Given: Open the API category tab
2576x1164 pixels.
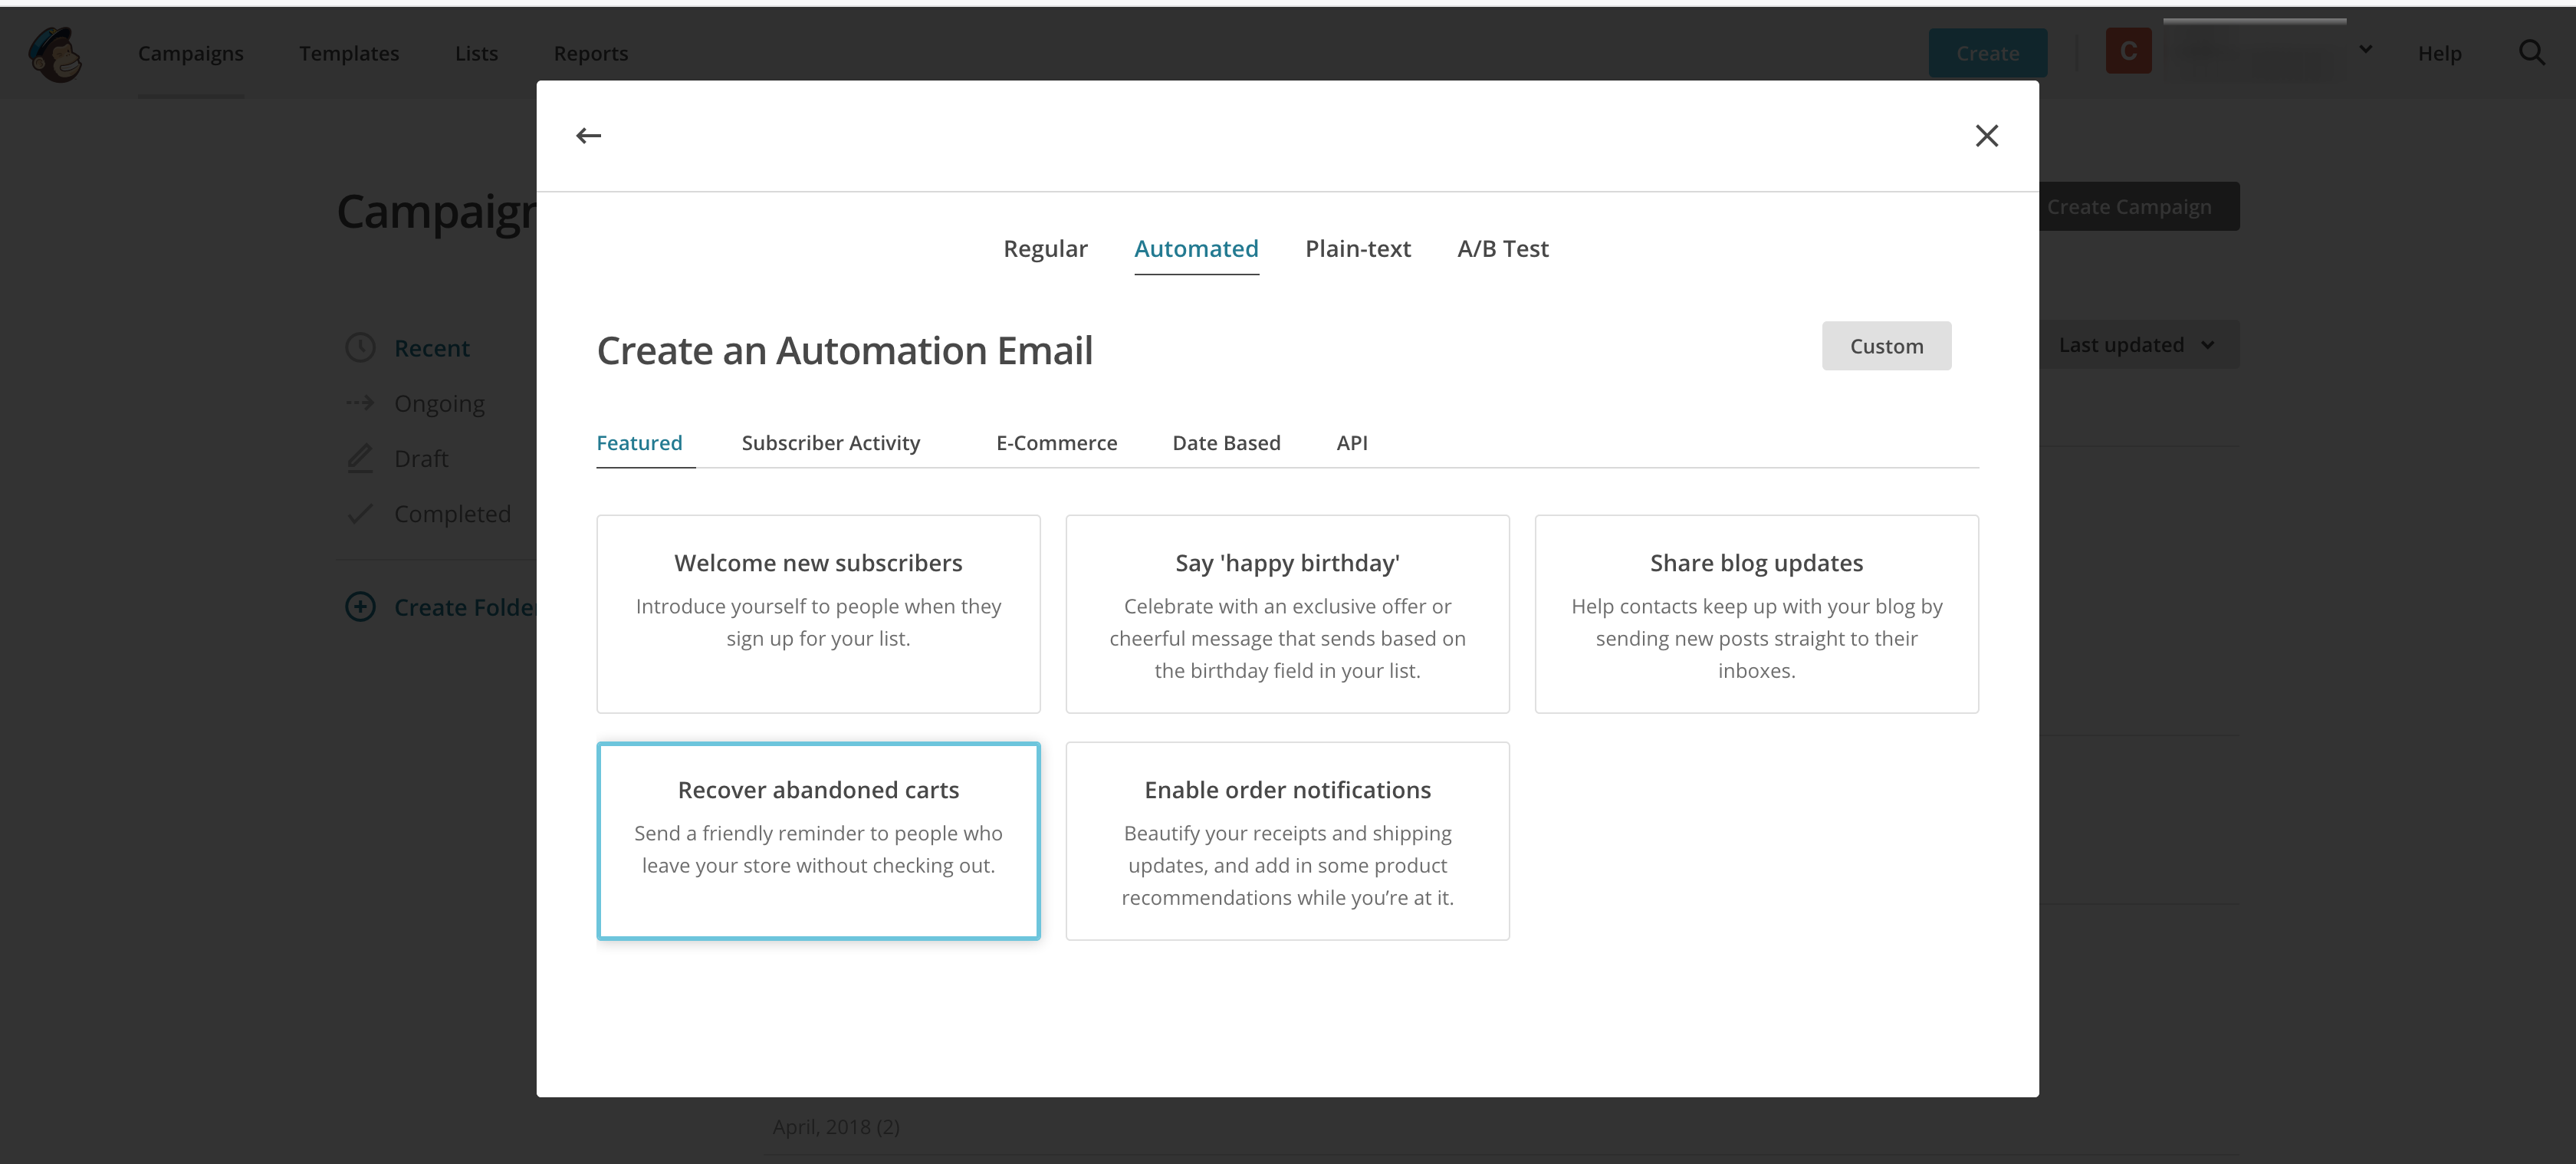Looking at the screenshot, I should (x=1352, y=443).
